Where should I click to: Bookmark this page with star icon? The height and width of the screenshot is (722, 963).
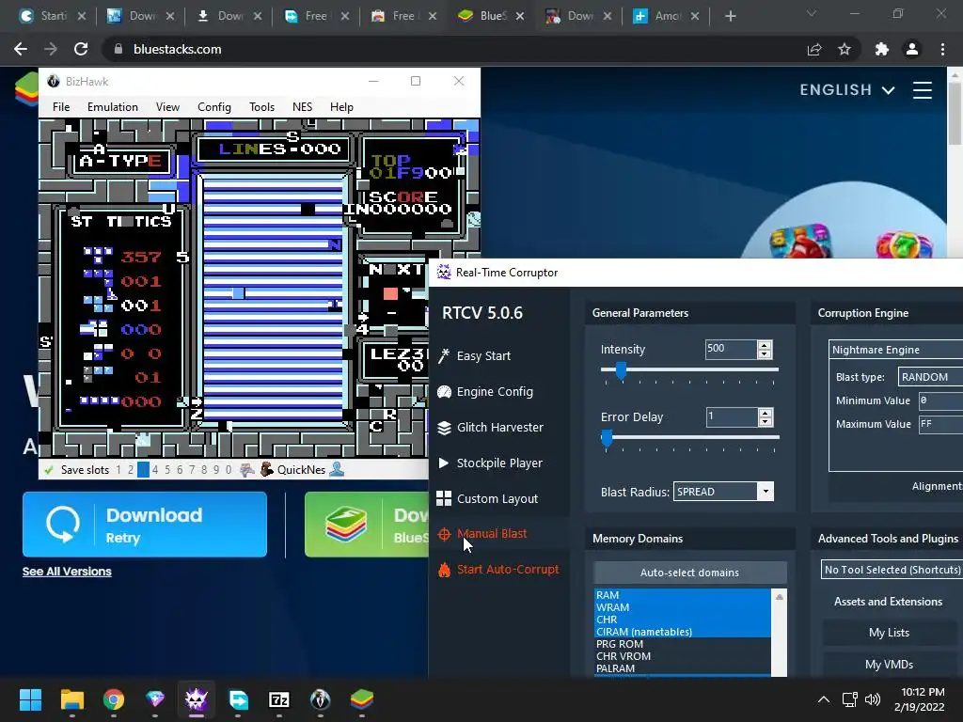845,49
